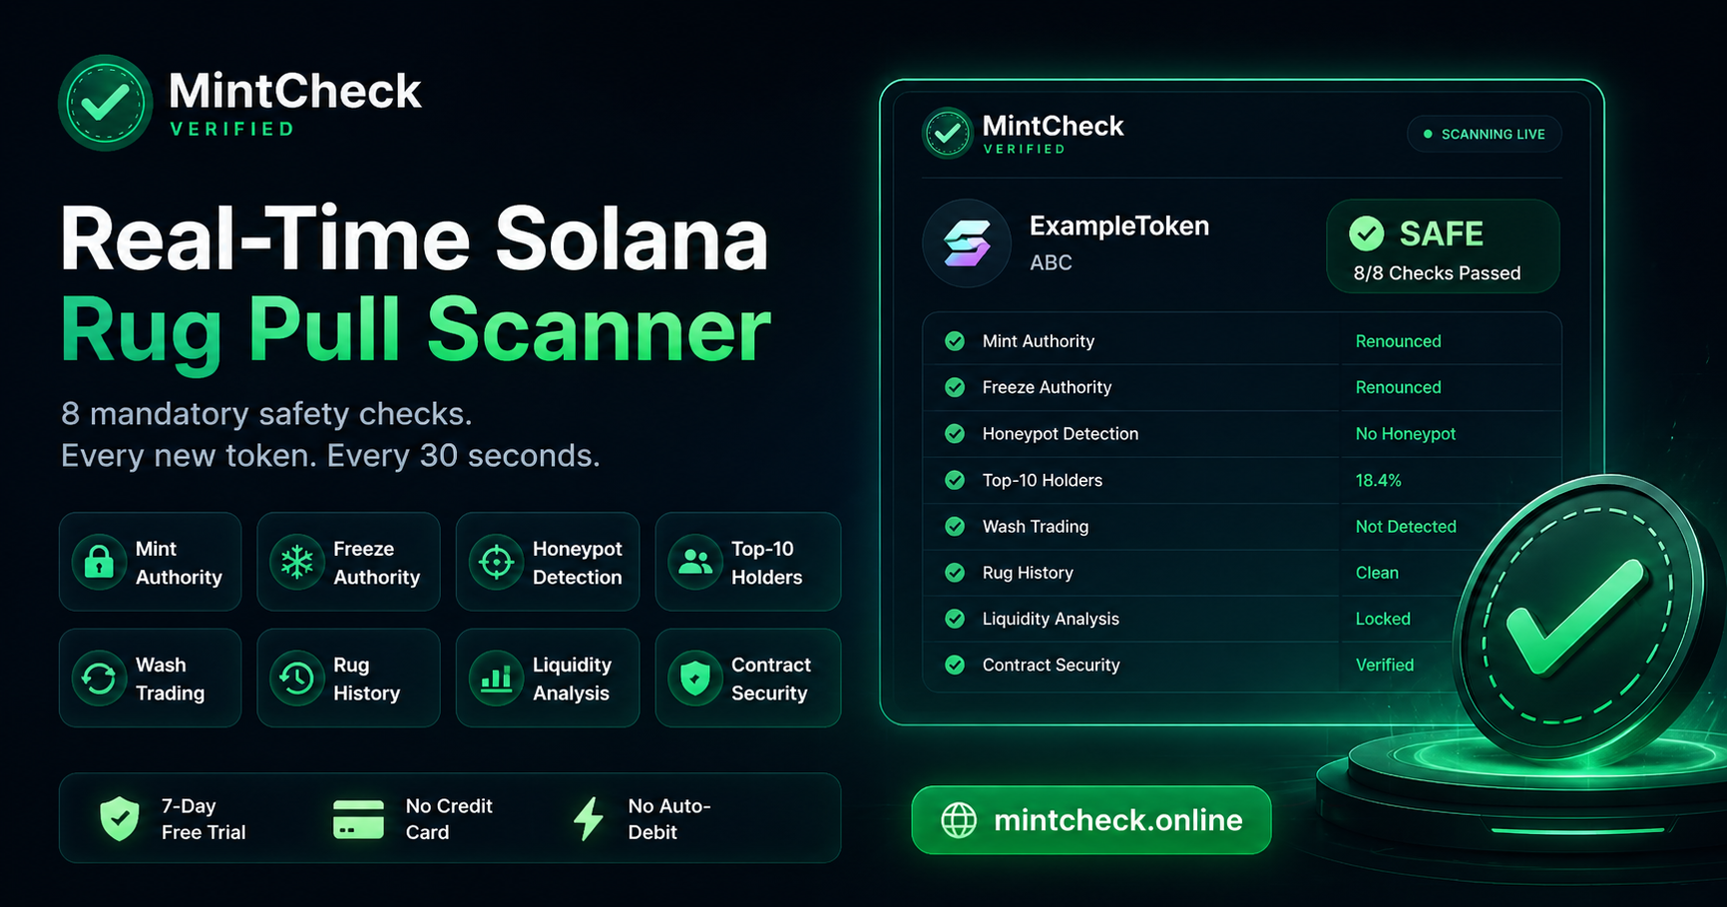1727x907 pixels.
Task: Click the 'No Credit Card' label
Action: [449, 819]
